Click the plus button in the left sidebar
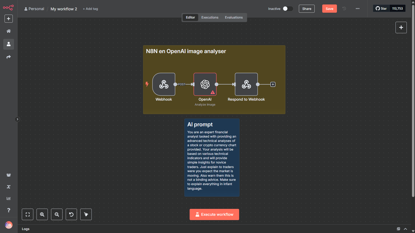 click(x=9, y=19)
